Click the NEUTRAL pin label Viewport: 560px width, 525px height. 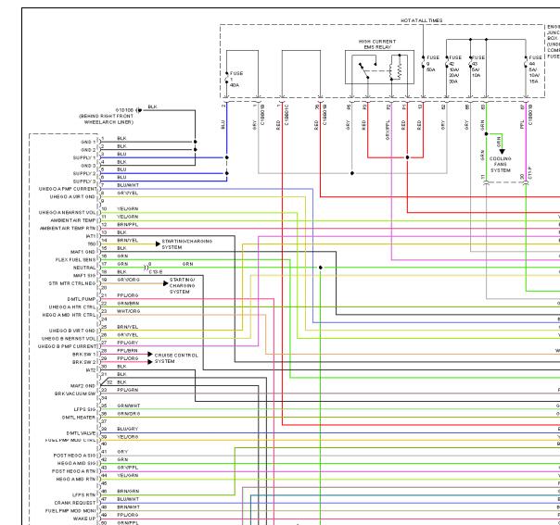click(84, 268)
